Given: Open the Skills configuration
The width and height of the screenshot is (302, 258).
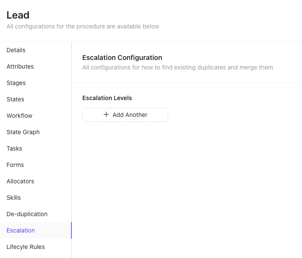Looking at the screenshot, I should pyautogui.click(x=36, y=198).
